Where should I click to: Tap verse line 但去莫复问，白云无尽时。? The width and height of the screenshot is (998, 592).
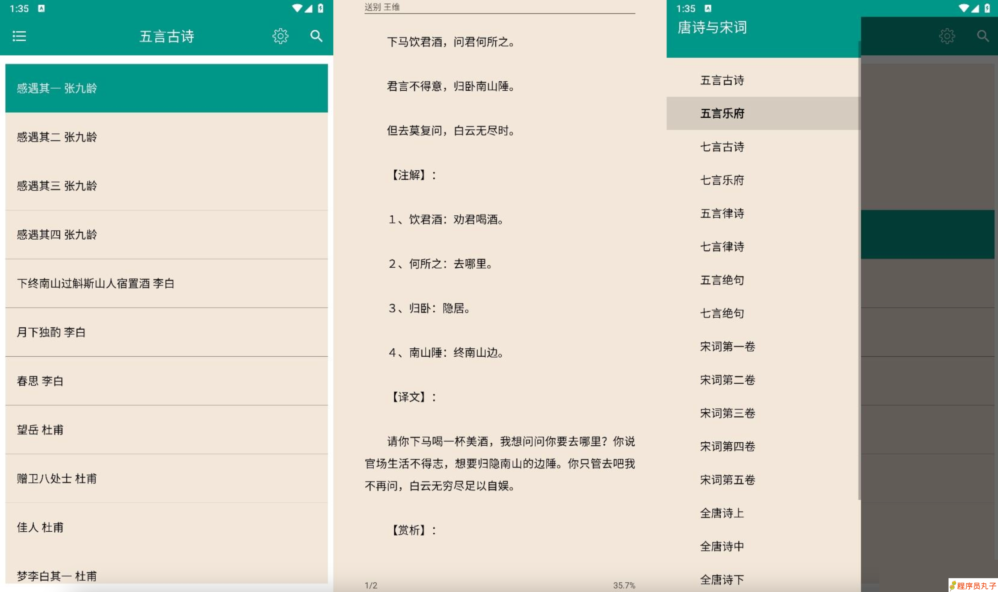pos(451,131)
